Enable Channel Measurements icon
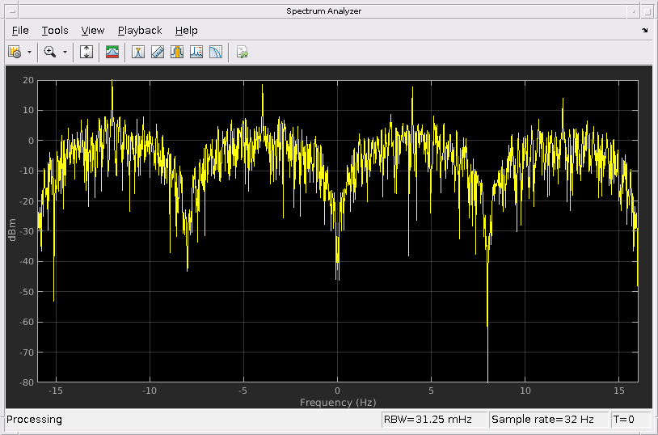Viewport: 658px width, 435px height. coord(177,52)
